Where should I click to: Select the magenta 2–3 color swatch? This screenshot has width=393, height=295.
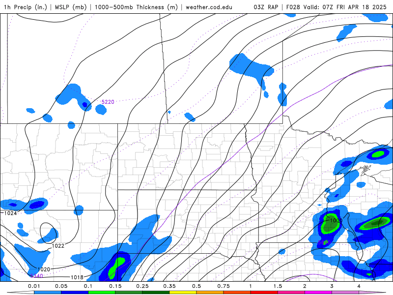318,293
